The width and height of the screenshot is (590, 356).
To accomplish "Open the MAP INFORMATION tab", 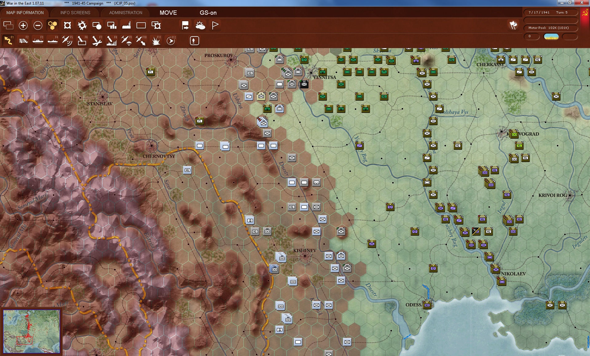I will [25, 13].
